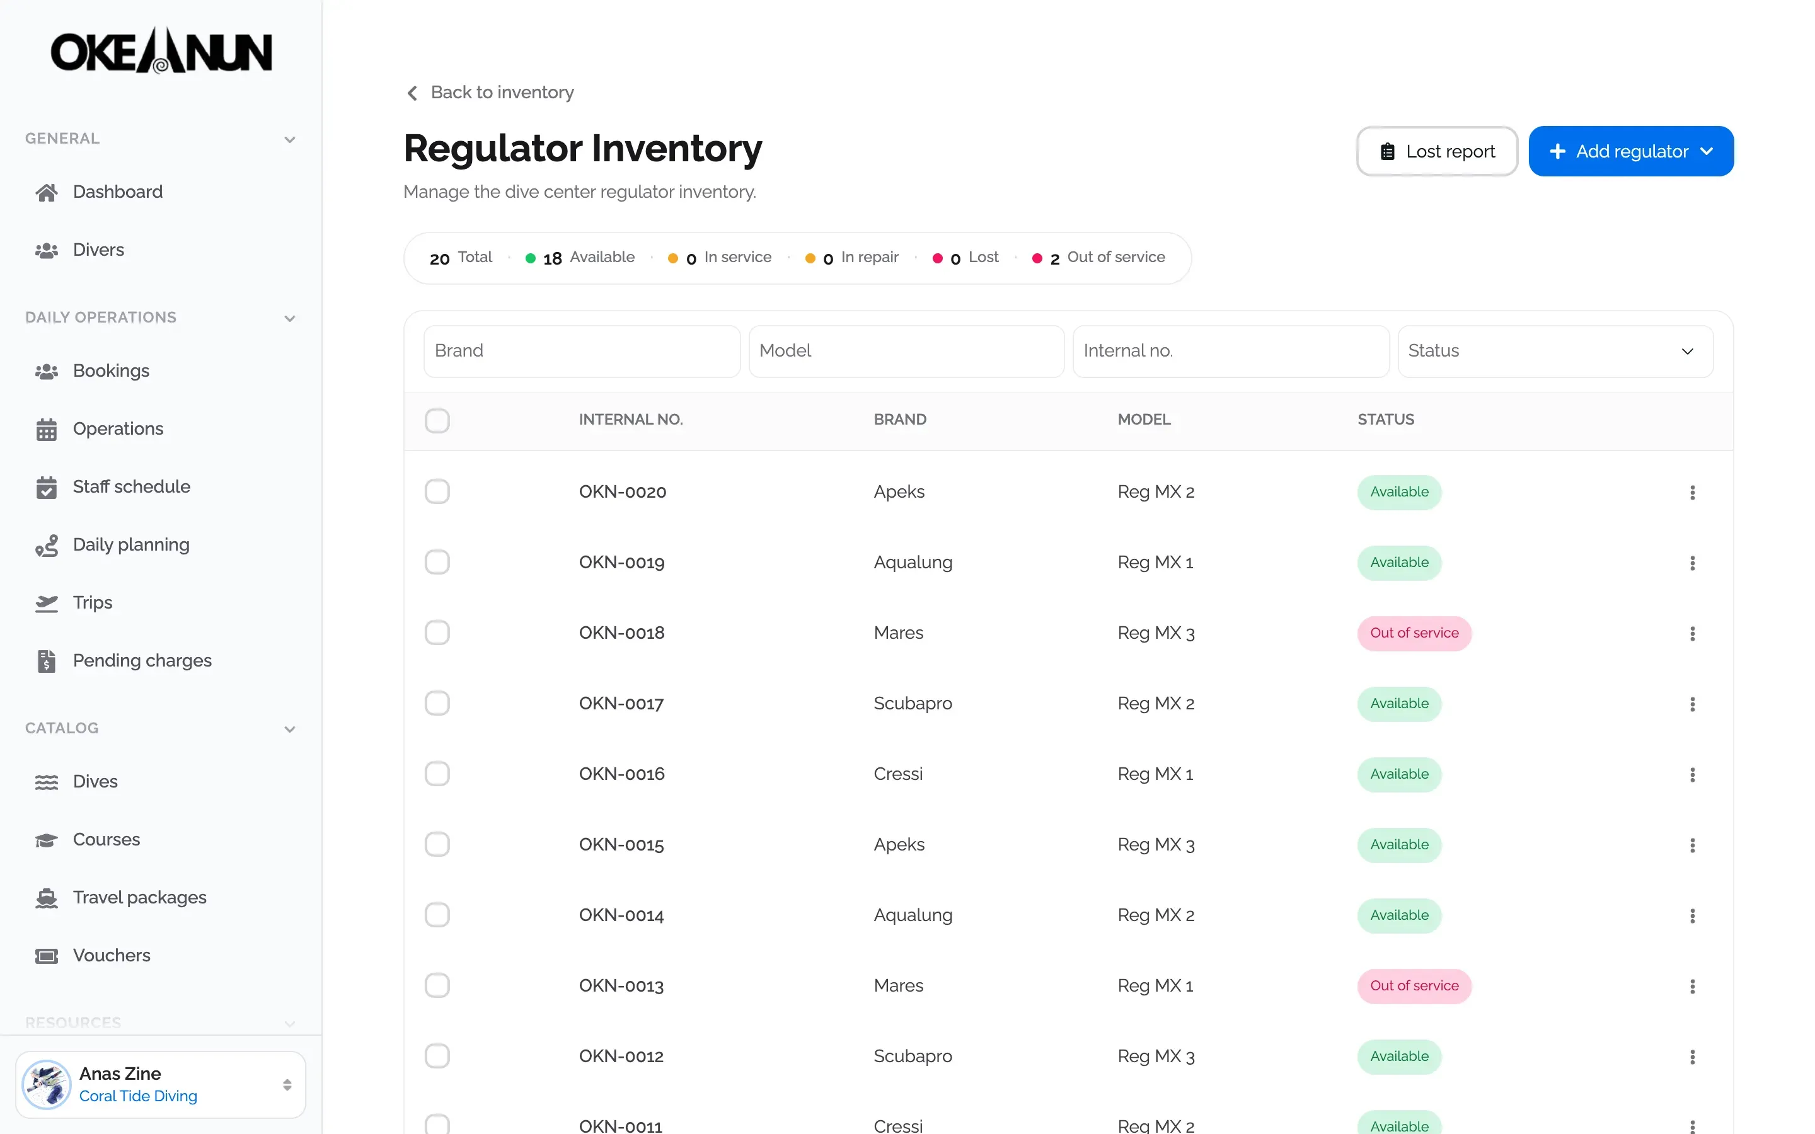This screenshot has width=1815, height=1134.
Task: Open row actions menu for OKN-0018
Action: click(x=1692, y=633)
